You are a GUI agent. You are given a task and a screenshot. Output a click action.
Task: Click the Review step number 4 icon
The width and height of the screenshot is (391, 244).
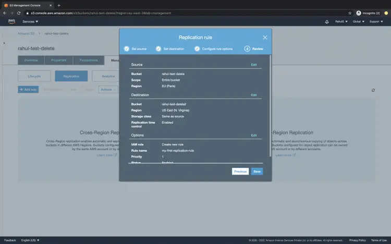click(247, 48)
